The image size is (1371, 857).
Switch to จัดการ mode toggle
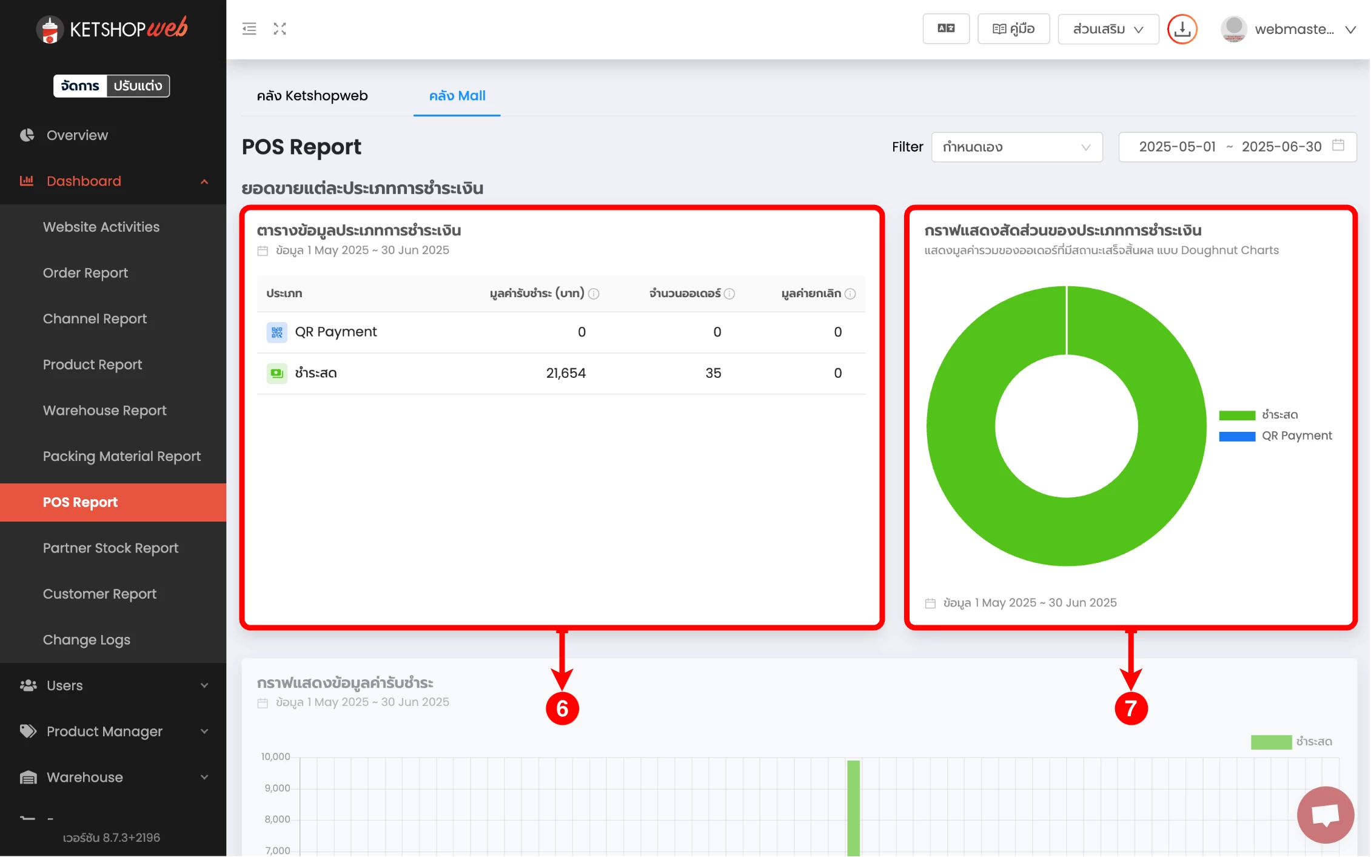(80, 86)
